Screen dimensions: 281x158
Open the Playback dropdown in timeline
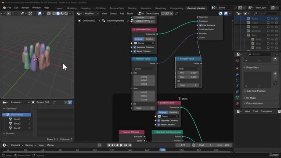coord(17,145)
